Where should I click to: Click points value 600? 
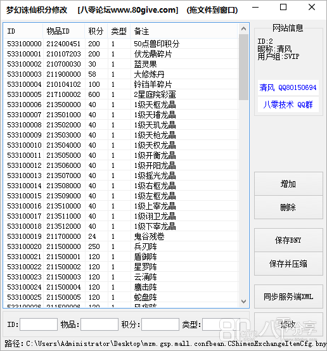point(94,94)
